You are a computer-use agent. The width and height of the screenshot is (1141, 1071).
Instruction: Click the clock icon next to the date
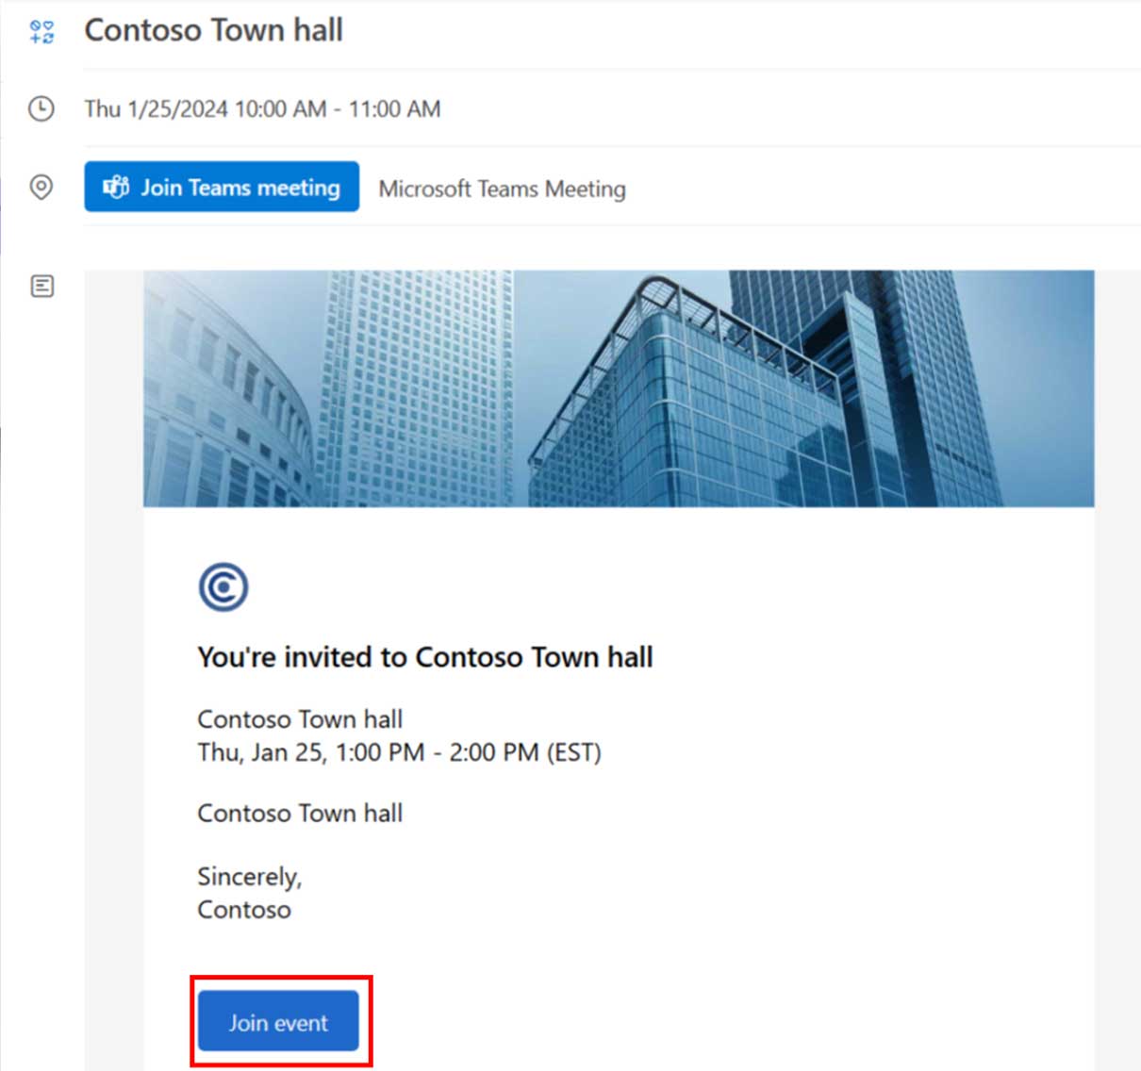pyautogui.click(x=41, y=108)
